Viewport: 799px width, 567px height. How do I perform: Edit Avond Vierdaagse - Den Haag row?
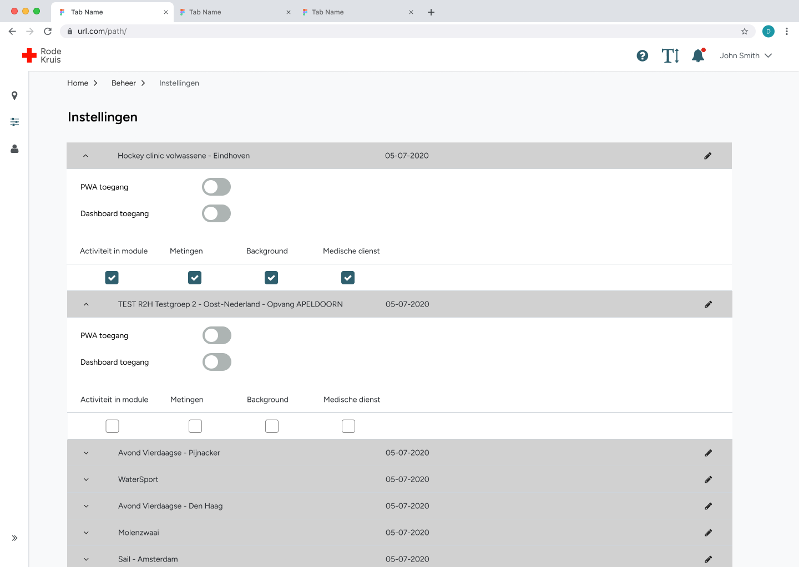(708, 506)
